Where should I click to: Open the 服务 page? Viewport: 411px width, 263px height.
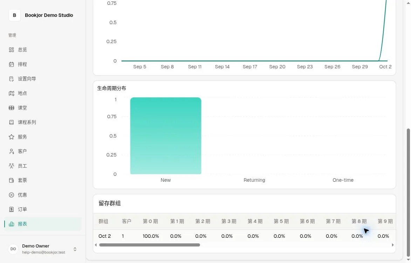[x=43, y=137]
